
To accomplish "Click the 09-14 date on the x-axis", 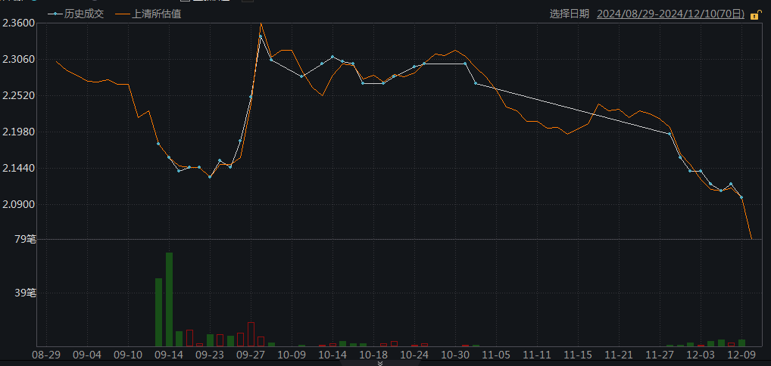I will [169, 354].
